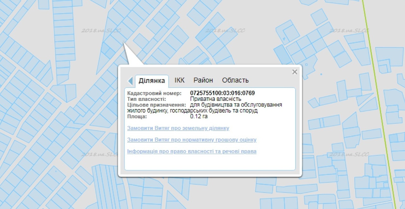Open the ІКК tab
This screenshot has height=209, width=405.
point(179,80)
